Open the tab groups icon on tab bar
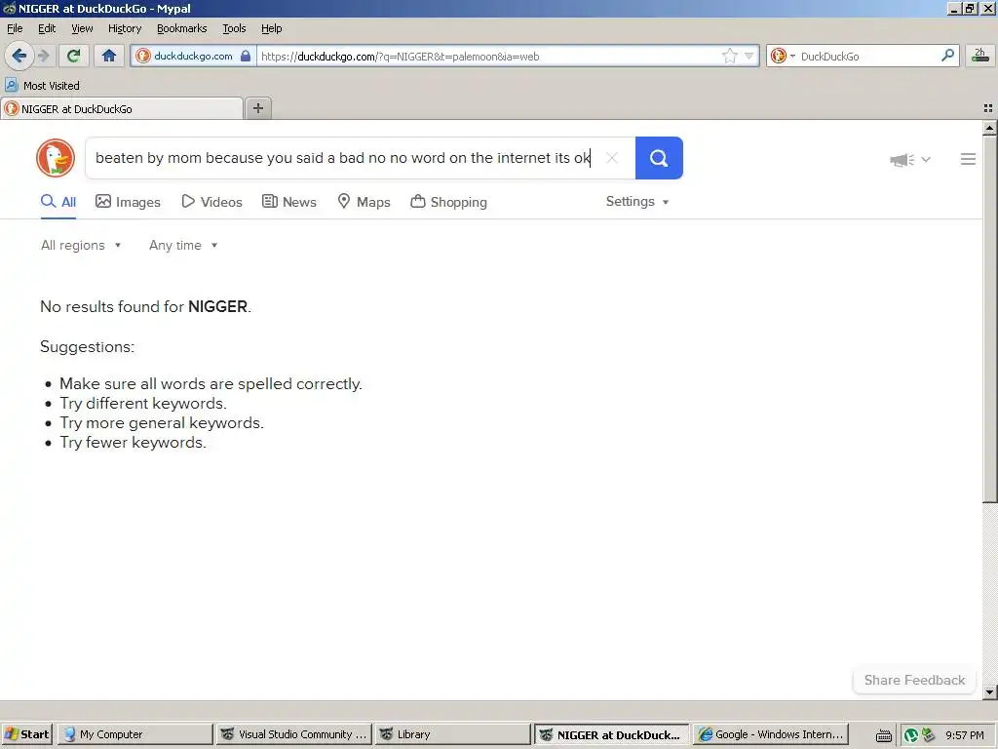 coord(988,108)
